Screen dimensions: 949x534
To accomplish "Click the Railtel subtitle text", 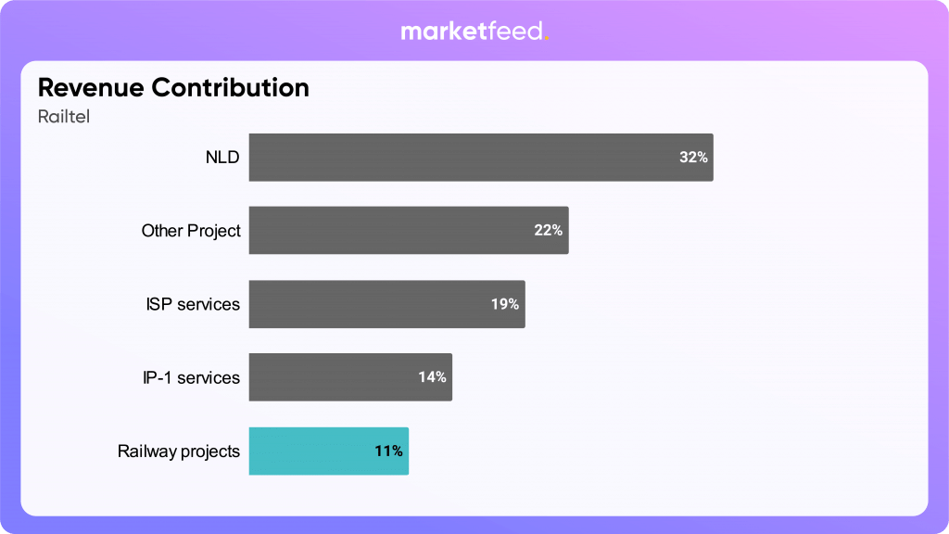I will (x=62, y=116).
